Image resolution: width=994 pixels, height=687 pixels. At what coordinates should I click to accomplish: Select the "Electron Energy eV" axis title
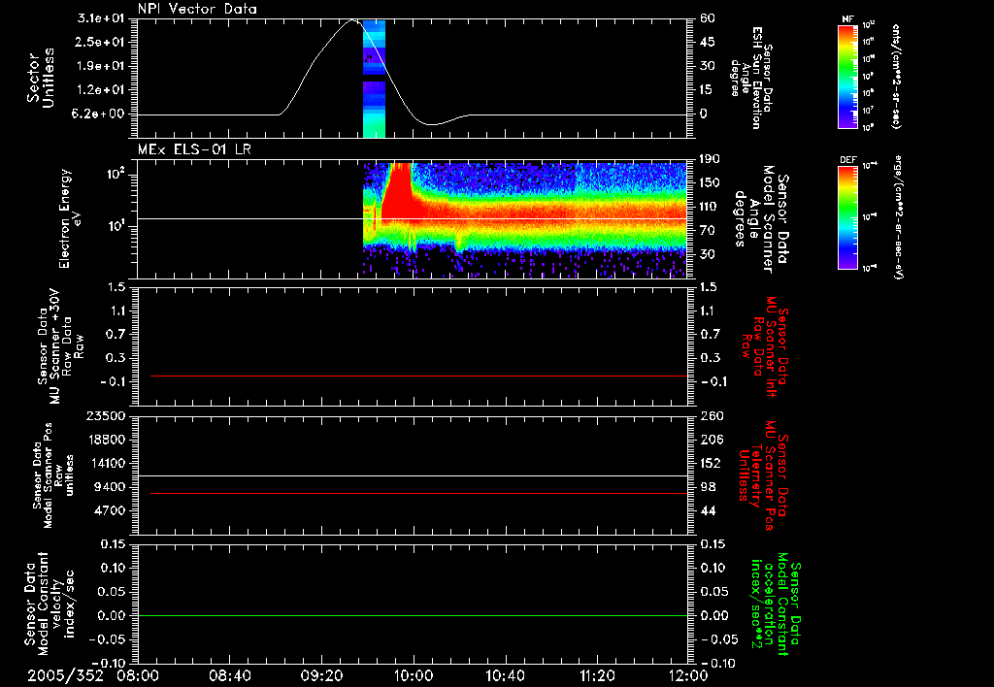tap(70, 218)
